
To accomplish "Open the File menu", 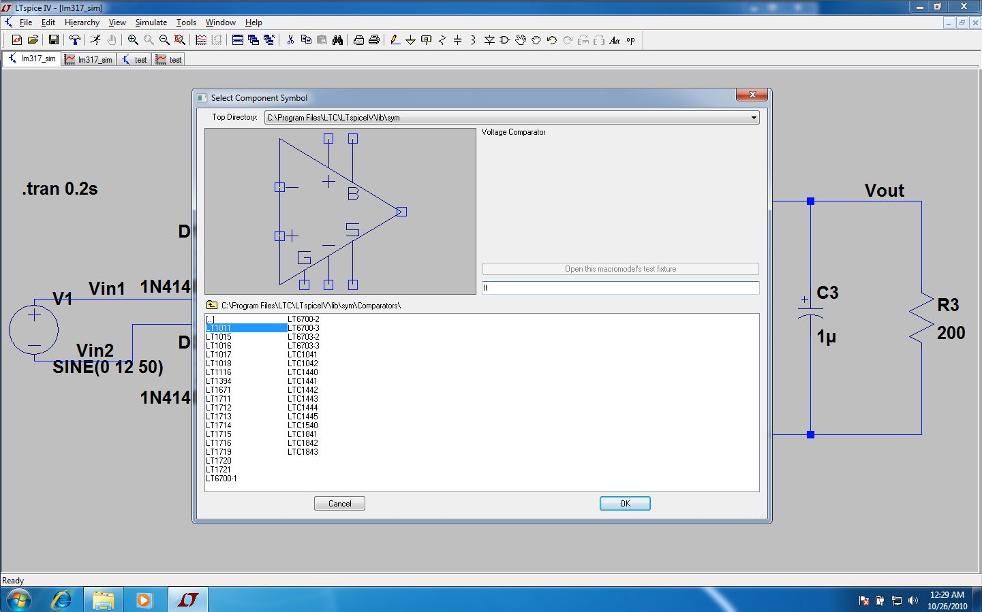I will click(26, 22).
